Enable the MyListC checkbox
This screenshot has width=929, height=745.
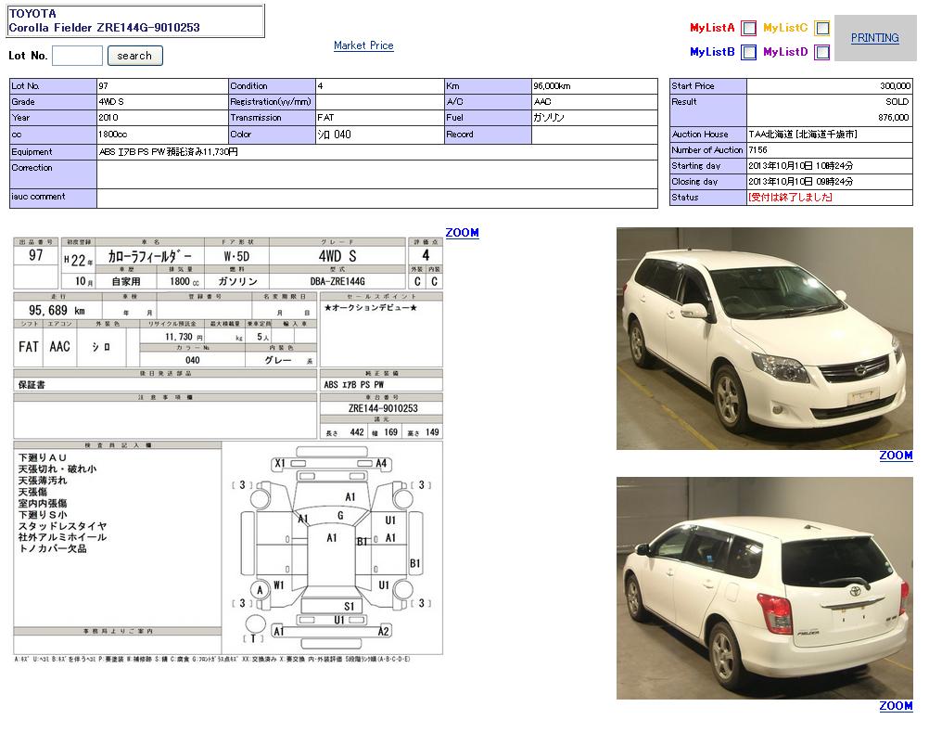coord(821,29)
